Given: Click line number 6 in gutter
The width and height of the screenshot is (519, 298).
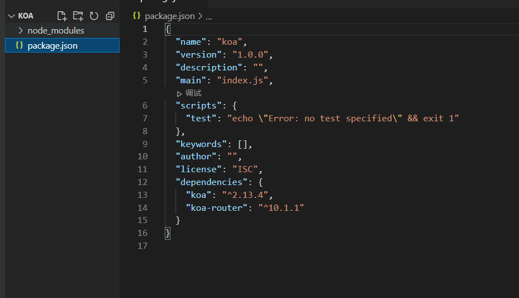Looking at the screenshot, I should click(x=145, y=106).
